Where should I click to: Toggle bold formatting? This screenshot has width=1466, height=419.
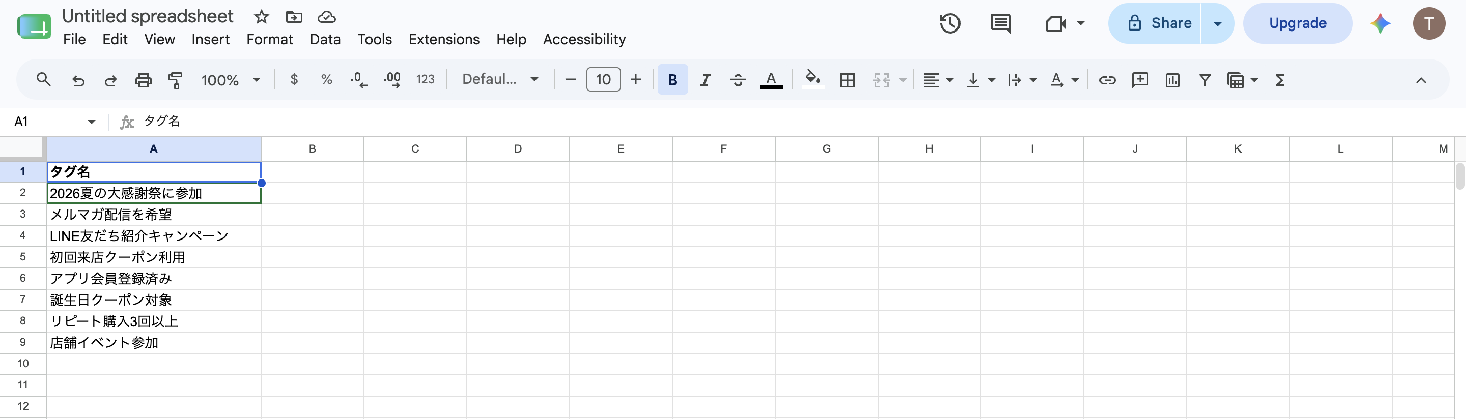click(x=672, y=80)
